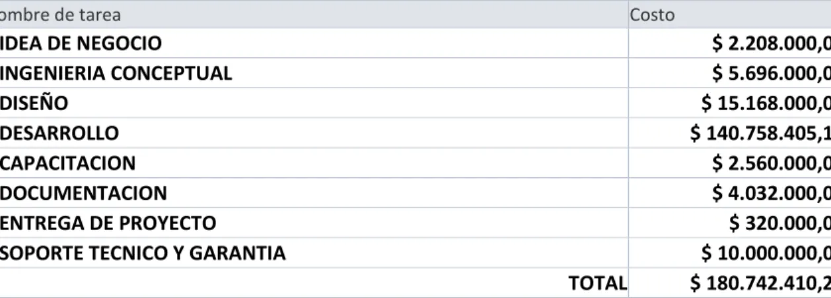Select the DISEÑO task name cell
The width and height of the screenshot is (831, 298).
(x=314, y=104)
